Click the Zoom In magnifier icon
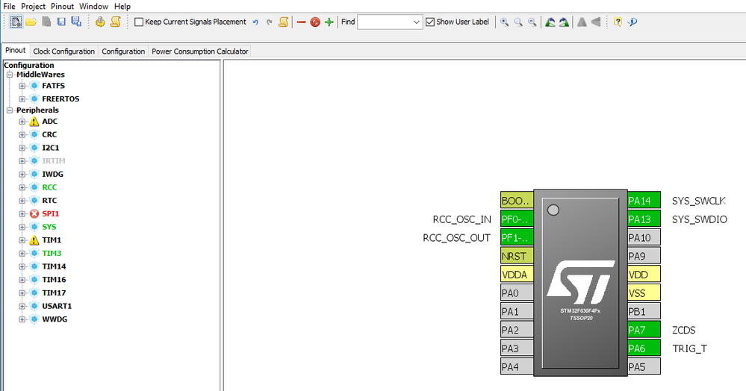746x391 pixels. click(x=504, y=22)
